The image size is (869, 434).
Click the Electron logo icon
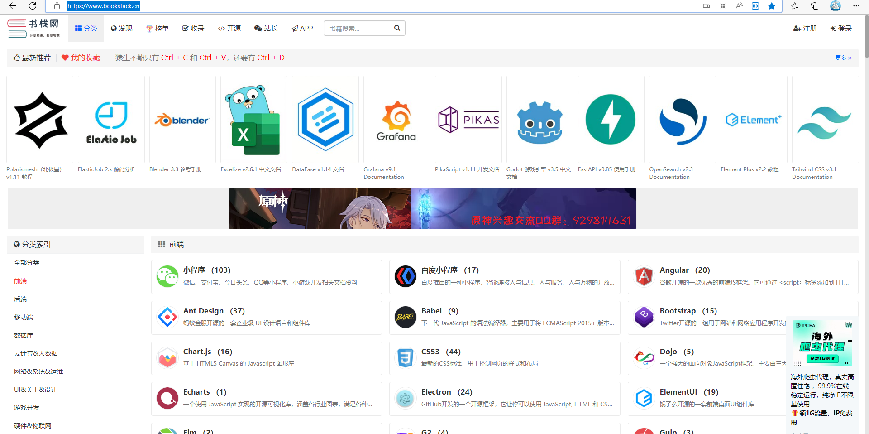406,398
